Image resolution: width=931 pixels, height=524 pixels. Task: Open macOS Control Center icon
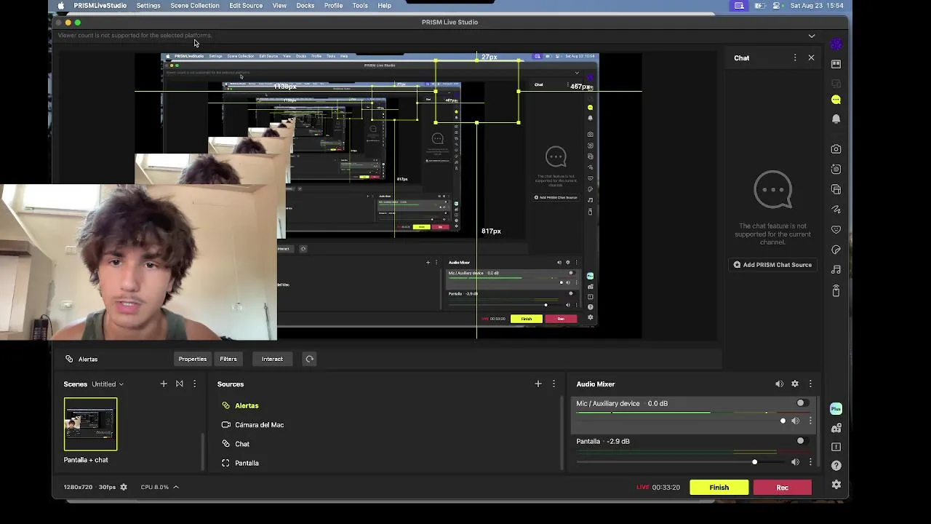click(x=775, y=6)
